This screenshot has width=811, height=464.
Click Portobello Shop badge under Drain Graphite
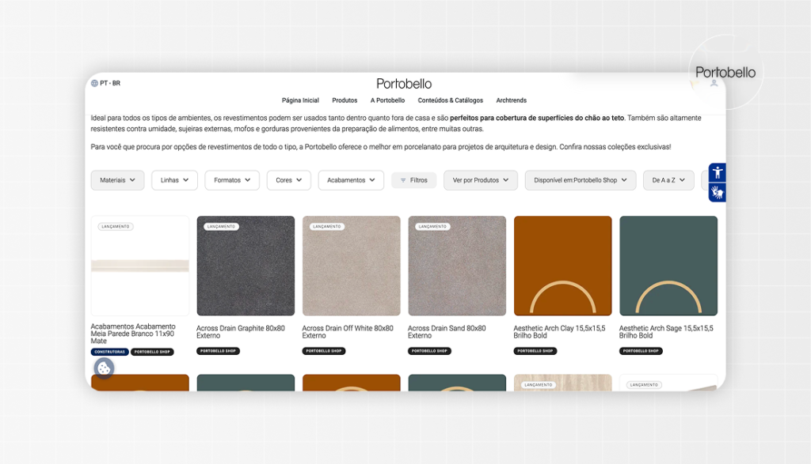pos(218,351)
